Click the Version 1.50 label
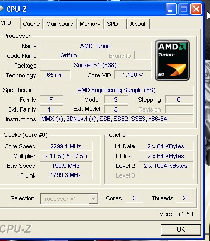The width and height of the screenshot is (210, 241). [x=176, y=214]
